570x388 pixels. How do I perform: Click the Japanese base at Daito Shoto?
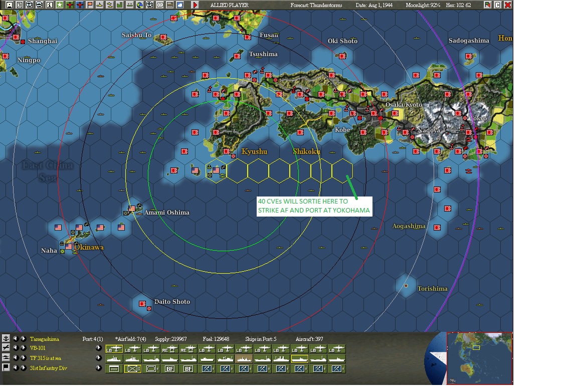142,304
